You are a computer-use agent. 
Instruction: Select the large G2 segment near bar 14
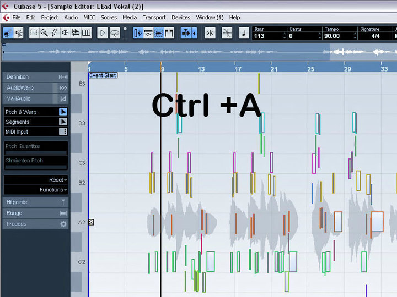click(211, 261)
